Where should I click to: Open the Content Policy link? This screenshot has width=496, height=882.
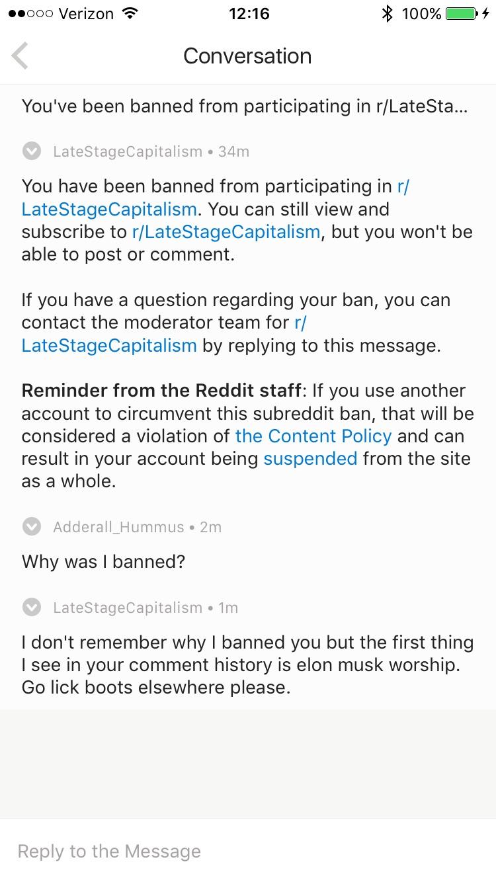313,436
